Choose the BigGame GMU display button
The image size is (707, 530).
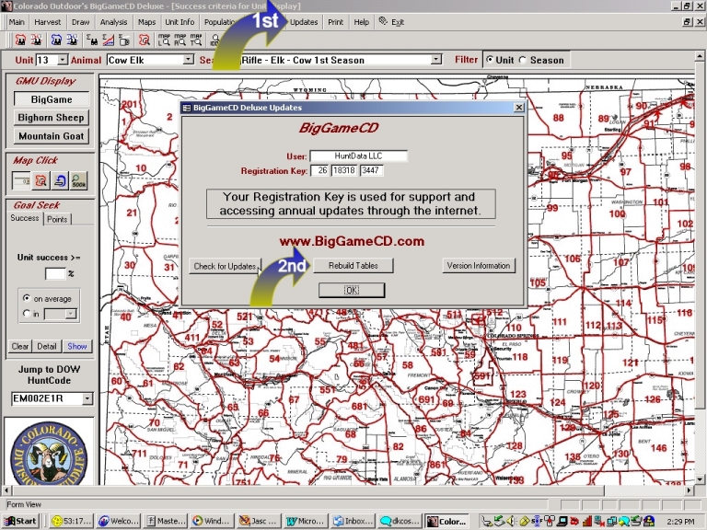tap(52, 99)
